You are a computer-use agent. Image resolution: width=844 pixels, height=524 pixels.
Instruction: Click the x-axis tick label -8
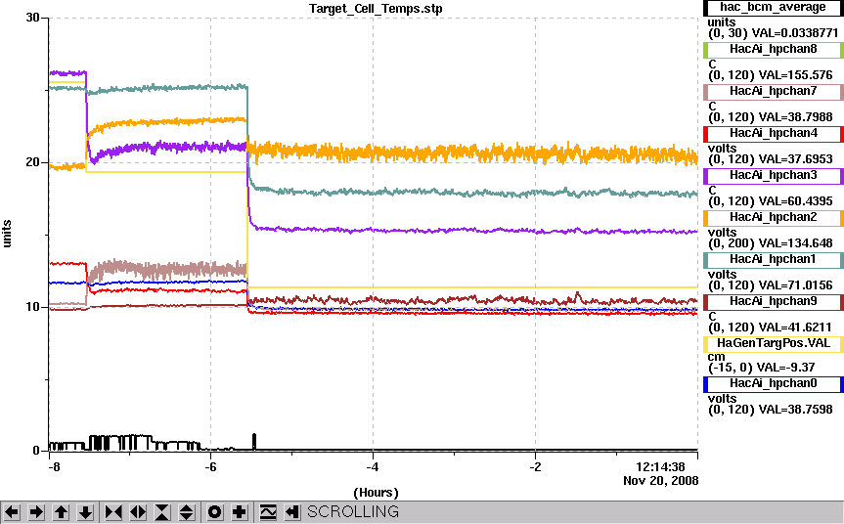[x=54, y=466]
